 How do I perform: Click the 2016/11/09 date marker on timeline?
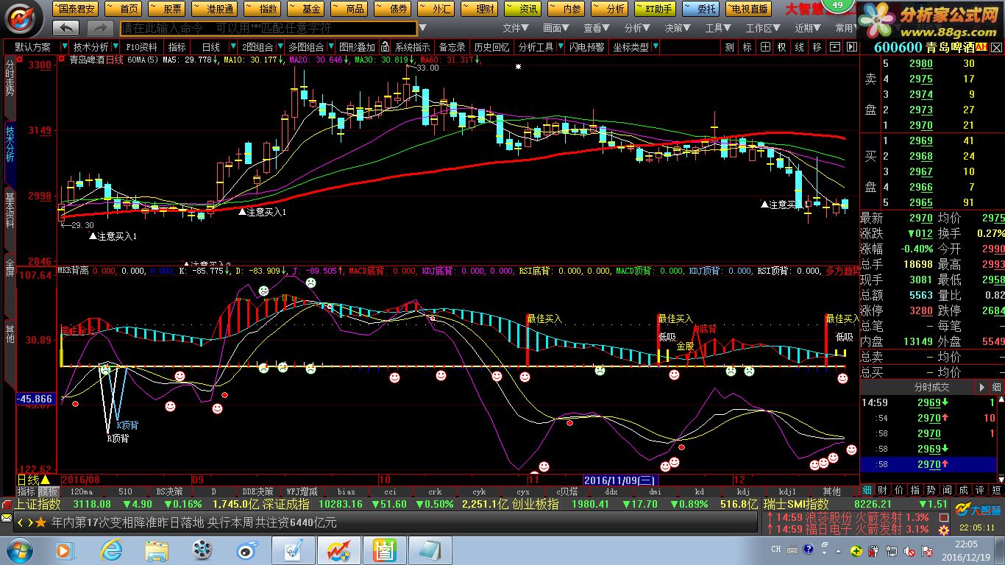tap(619, 480)
